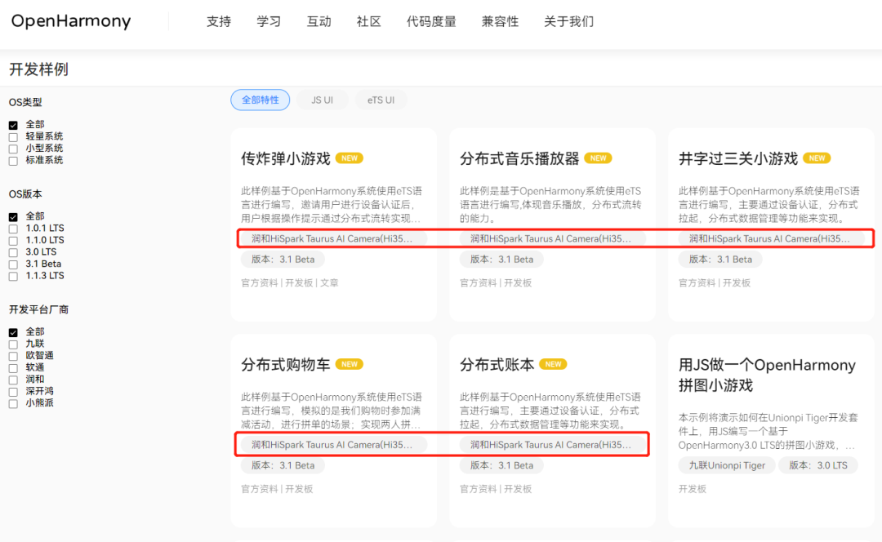882x542 pixels.
Task: Click the HiSpark Taurus tag in 传炸弹小游戏 card
Action: click(334, 238)
